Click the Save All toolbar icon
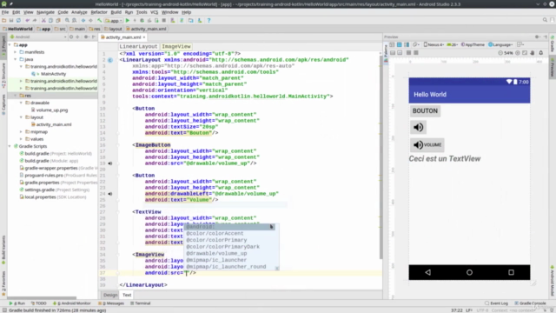 coord(11,21)
